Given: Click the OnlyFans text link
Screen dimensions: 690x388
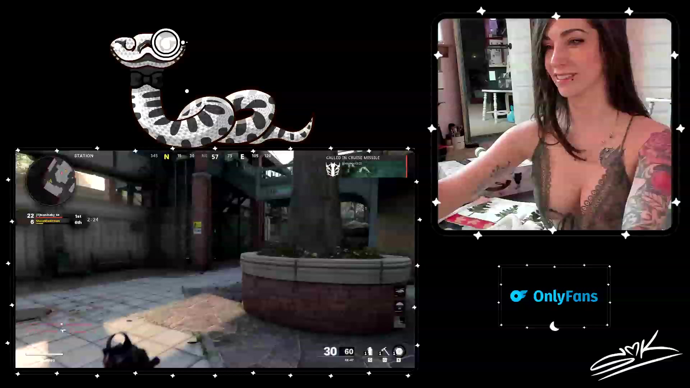Looking at the screenshot, I should click(565, 296).
